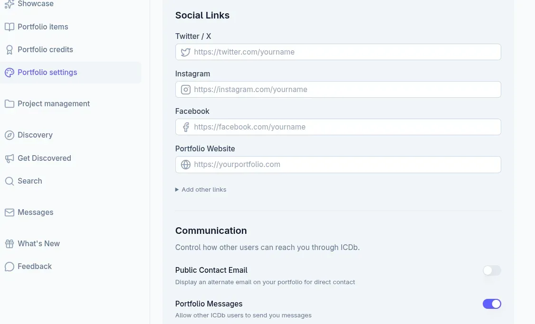The width and height of the screenshot is (535, 324).
Task: Click the Showcase sidebar icon
Action: pos(10,4)
